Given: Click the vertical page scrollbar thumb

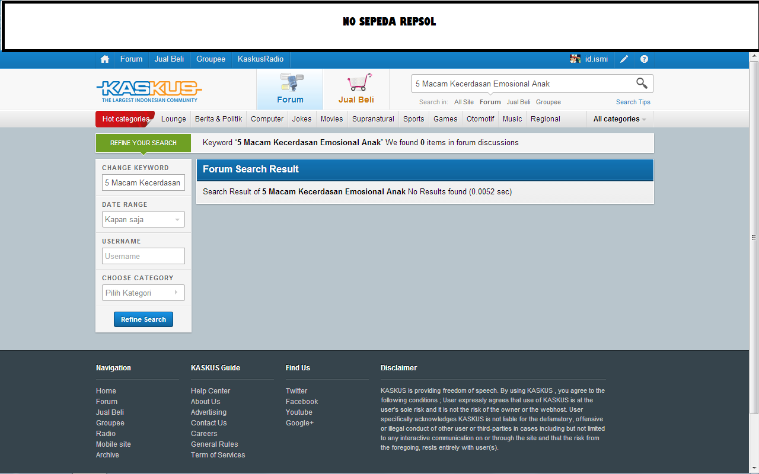Looking at the screenshot, I should click(754, 237).
